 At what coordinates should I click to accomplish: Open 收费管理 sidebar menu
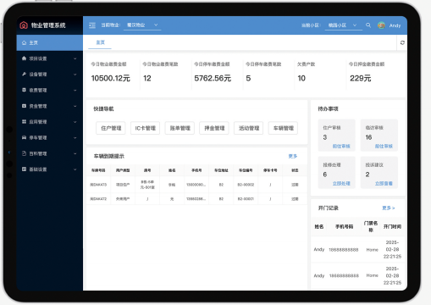point(50,90)
